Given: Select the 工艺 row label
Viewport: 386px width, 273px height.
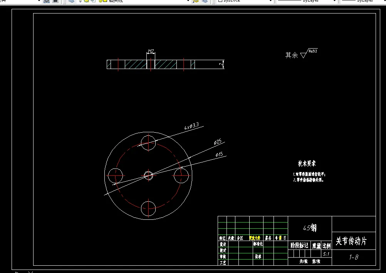Looking at the screenshot, I should pos(223,263).
